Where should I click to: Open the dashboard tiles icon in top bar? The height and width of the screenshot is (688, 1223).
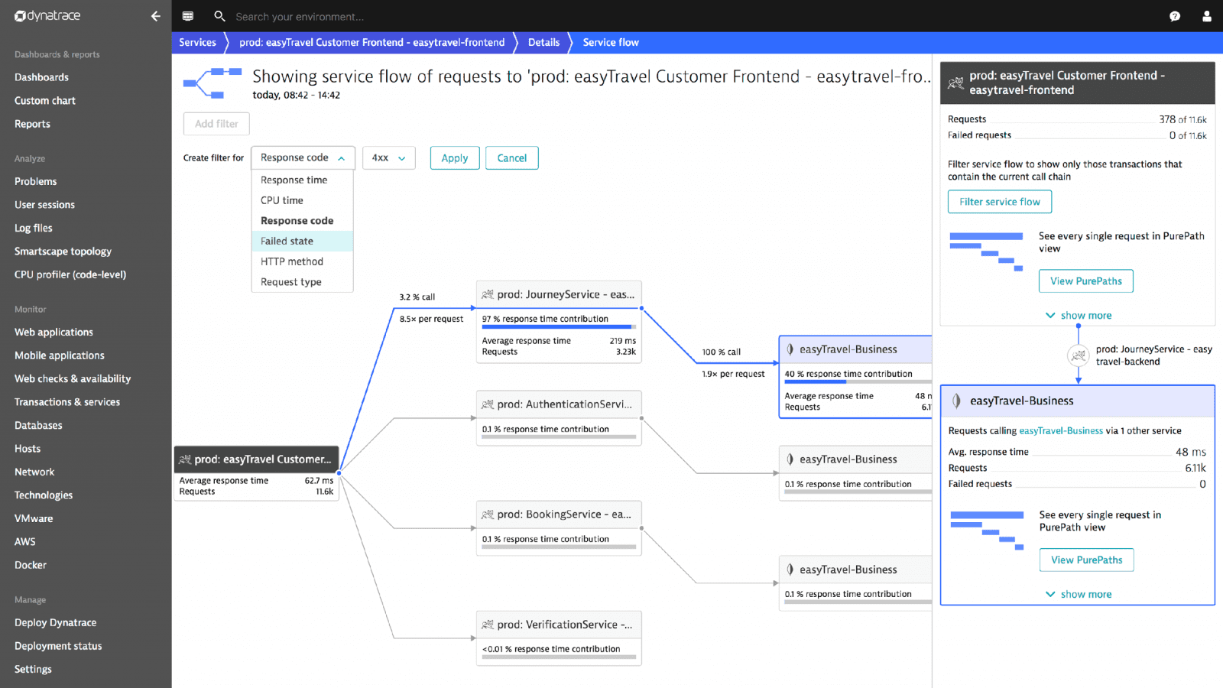coord(188,16)
